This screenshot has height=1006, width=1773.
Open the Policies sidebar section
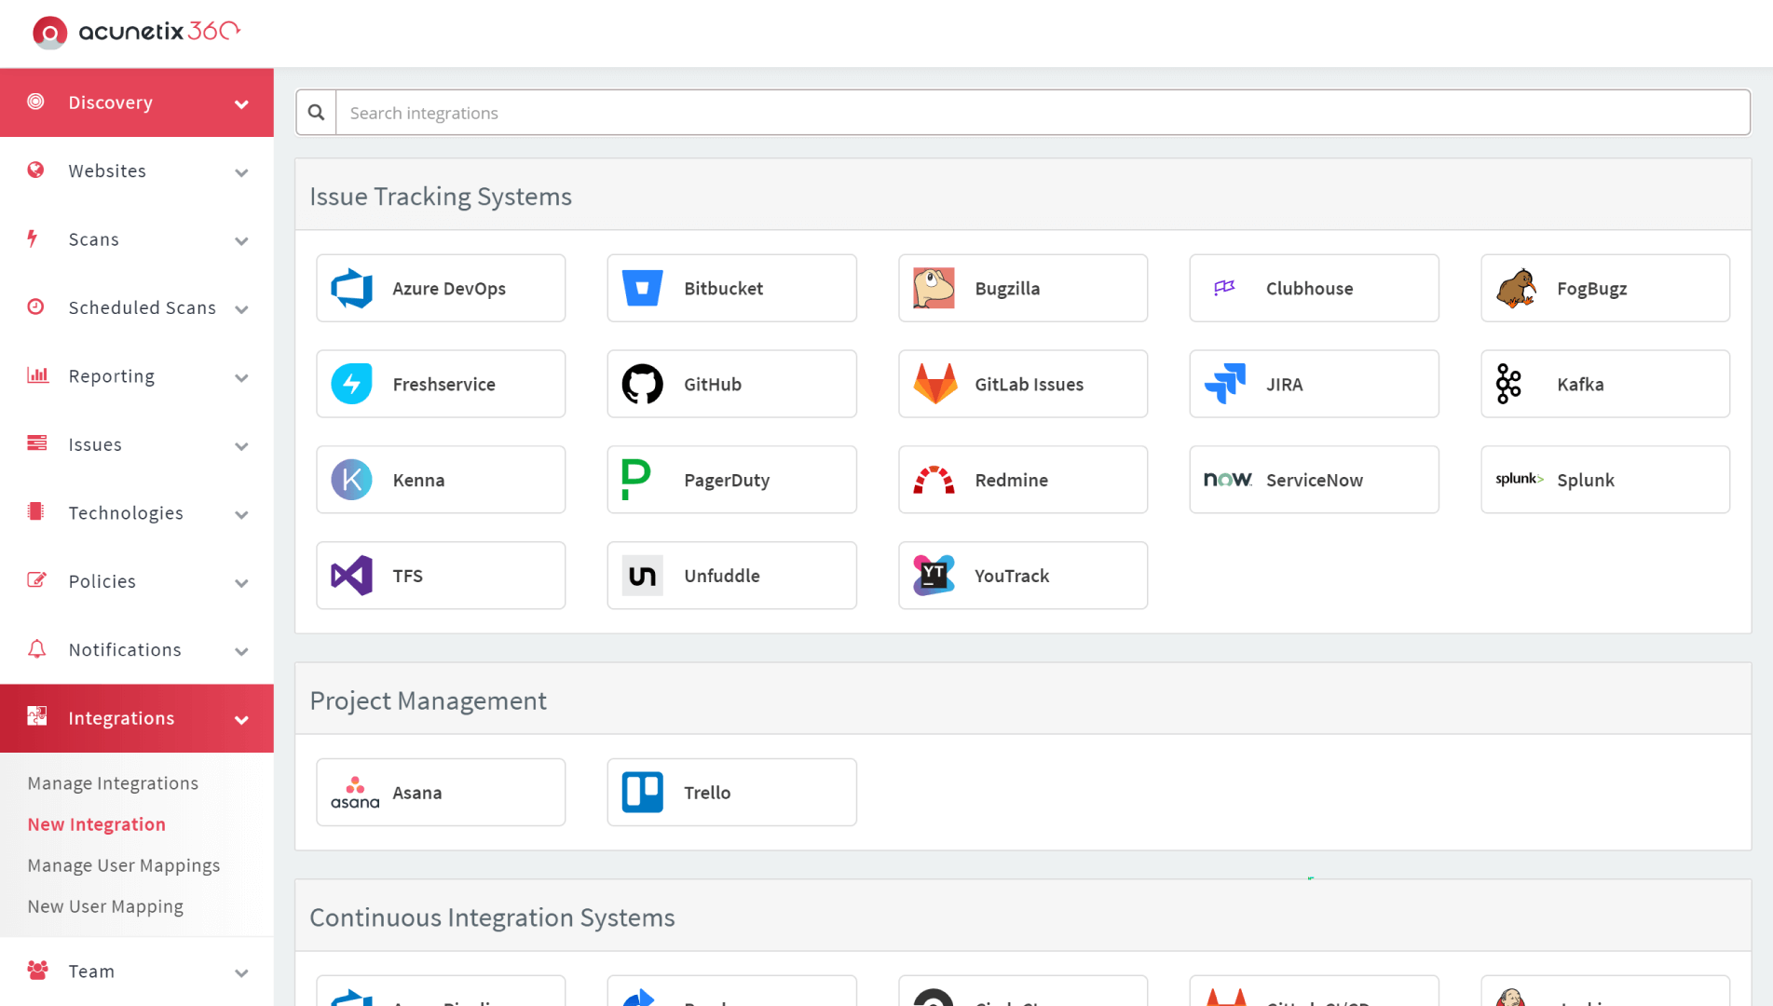coord(137,581)
